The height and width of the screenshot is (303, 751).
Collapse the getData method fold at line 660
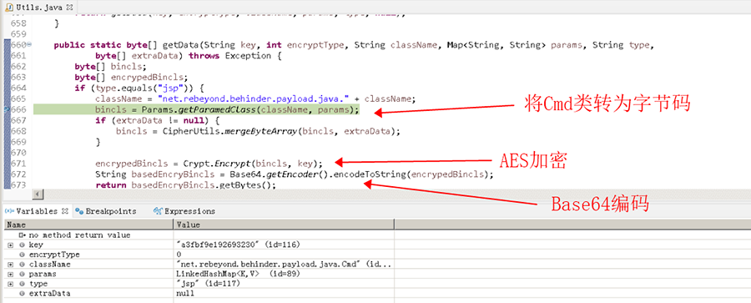28,44
